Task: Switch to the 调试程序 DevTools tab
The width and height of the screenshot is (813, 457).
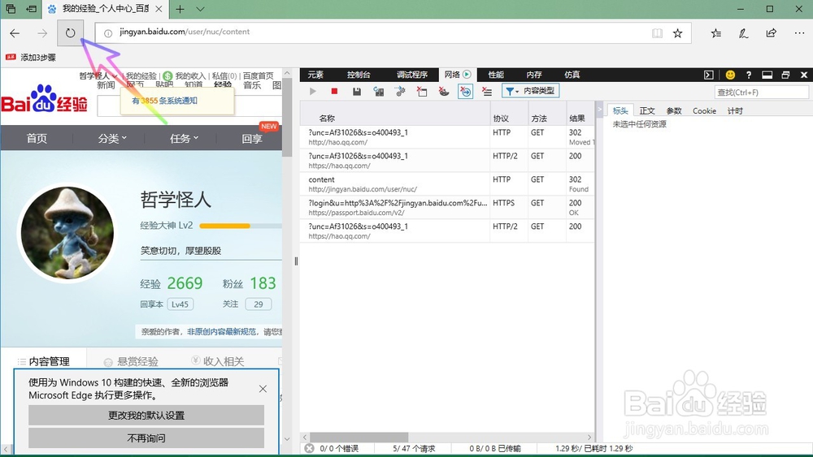Action: tap(412, 75)
